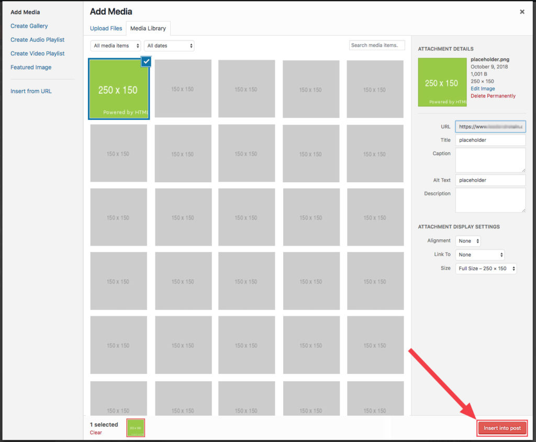
Task: Click the Edit Image link
Action: tap(483, 89)
